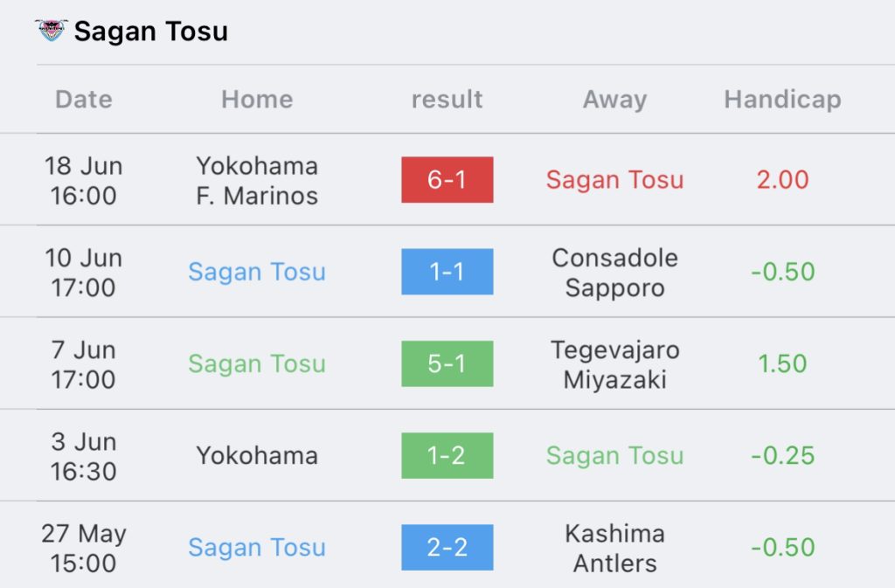
Task: Click the result column header
Action: pyautogui.click(x=447, y=100)
